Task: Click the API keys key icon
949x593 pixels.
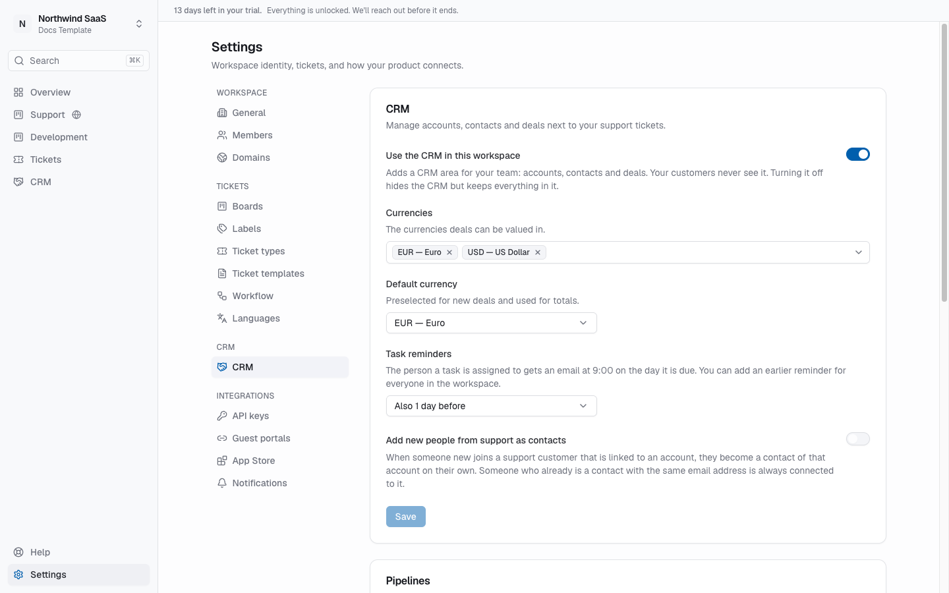Action: (222, 416)
